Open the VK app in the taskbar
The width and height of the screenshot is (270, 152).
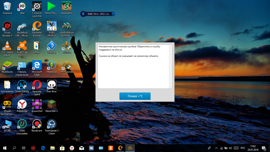click(x=91, y=148)
